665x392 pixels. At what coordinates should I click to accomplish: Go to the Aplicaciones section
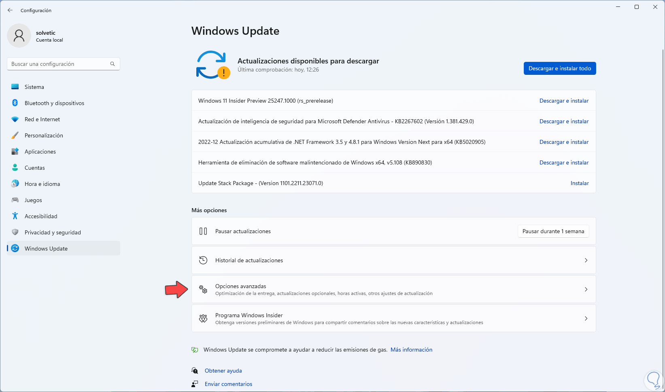point(40,152)
